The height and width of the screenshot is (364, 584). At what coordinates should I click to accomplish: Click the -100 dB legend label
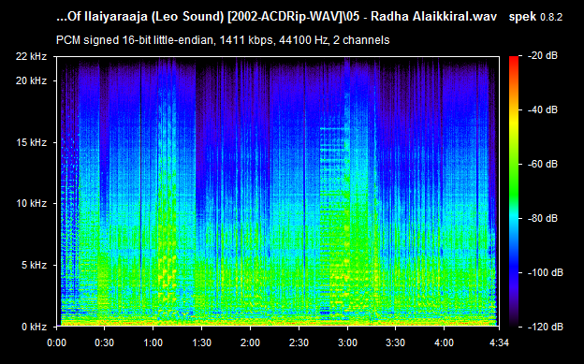tap(546, 272)
